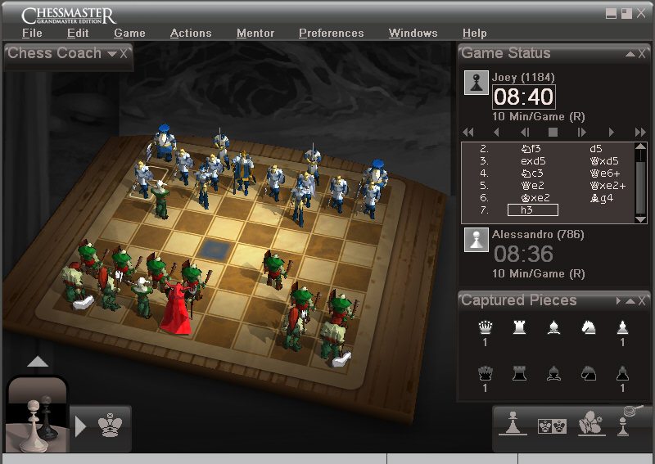Click the move list scroll down arrow
The width and height of the screenshot is (655, 464).
click(x=640, y=218)
